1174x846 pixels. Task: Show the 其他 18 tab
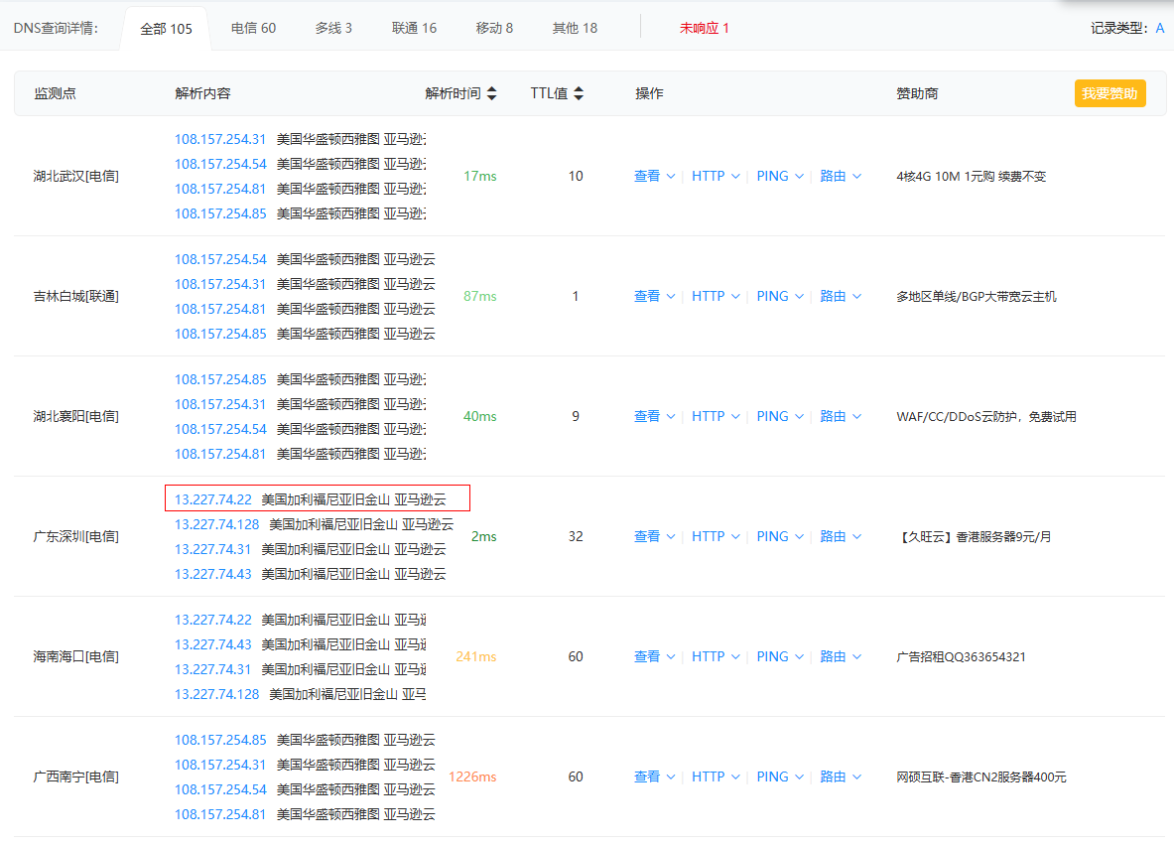pos(575,28)
